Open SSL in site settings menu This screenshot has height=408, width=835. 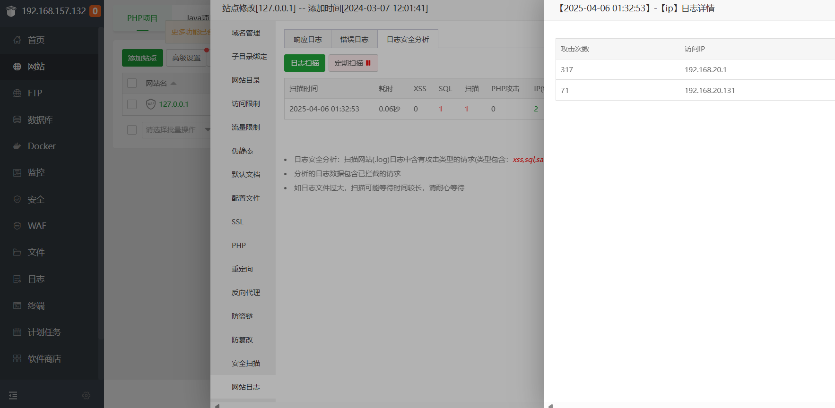[x=238, y=221]
